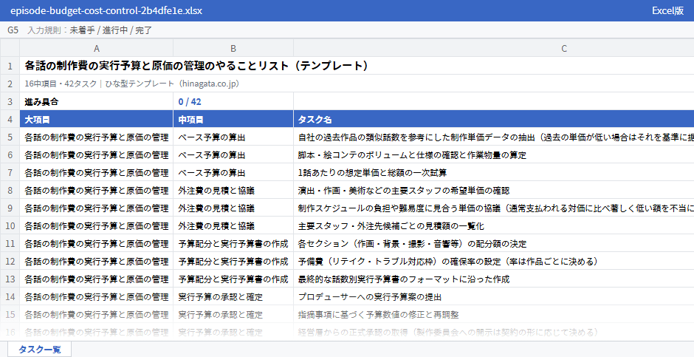Select column A cell in row 13
The height and width of the screenshot is (357, 694).
pos(97,279)
